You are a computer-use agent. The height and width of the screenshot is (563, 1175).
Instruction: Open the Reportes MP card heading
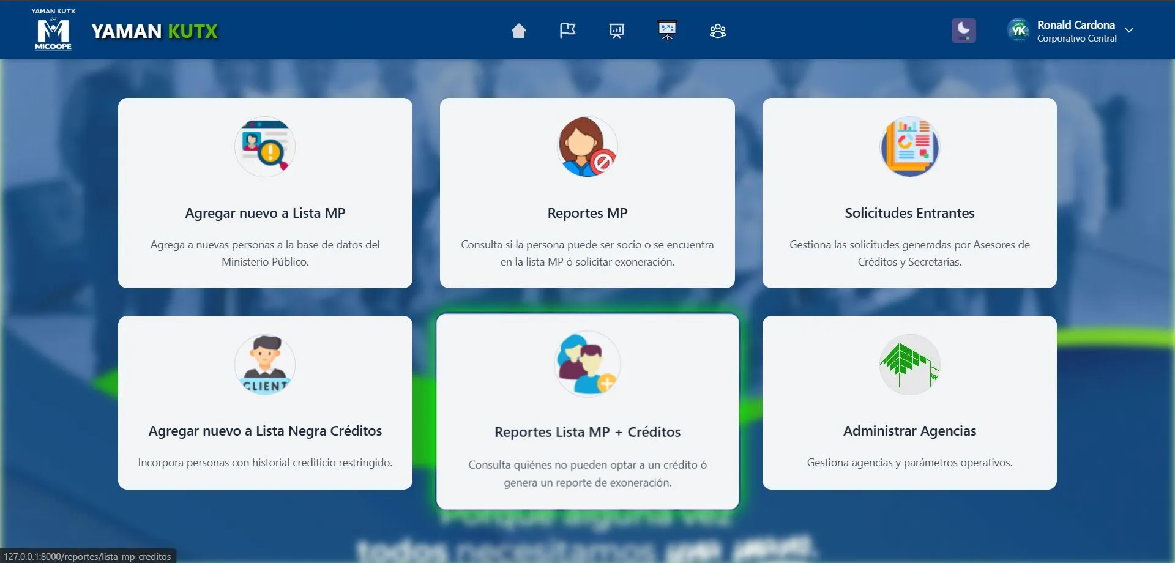587,213
